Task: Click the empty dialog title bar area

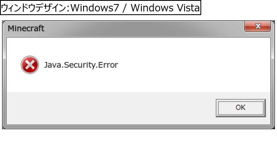Action: tap(141, 29)
